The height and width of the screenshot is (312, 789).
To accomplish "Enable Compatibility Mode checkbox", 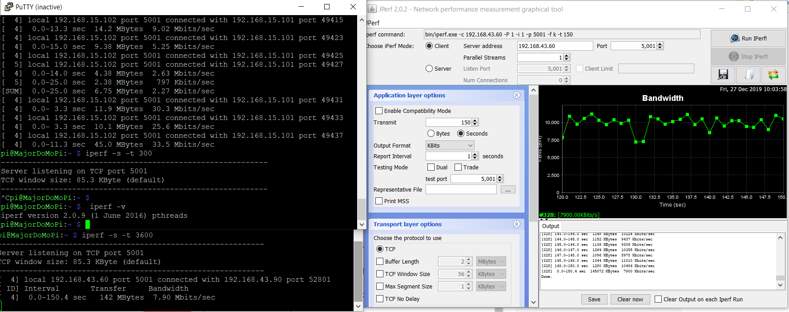I will [379, 111].
